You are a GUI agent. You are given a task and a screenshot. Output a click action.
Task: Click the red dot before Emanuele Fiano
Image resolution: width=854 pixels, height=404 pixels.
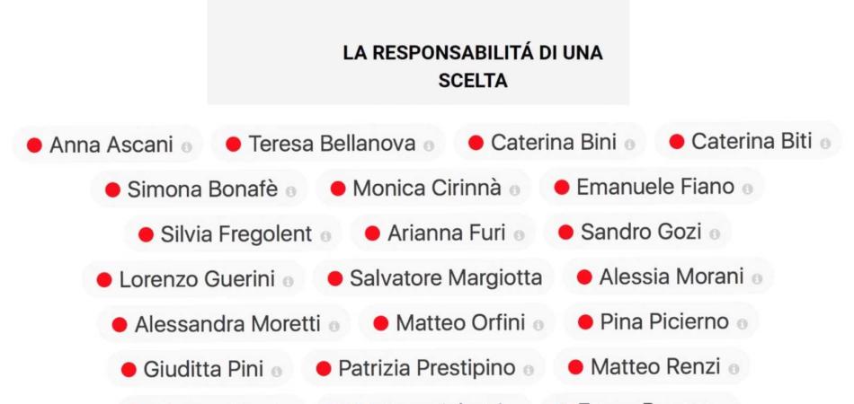pyautogui.click(x=562, y=188)
